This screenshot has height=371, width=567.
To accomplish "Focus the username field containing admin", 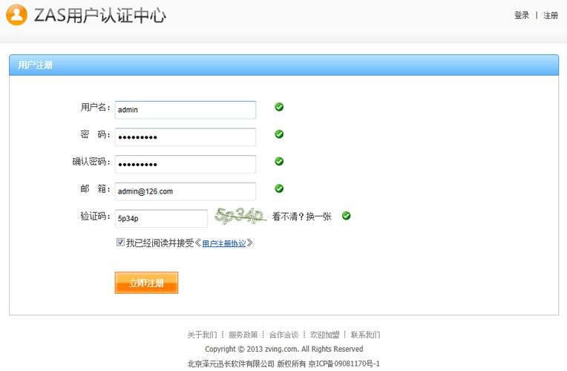I will tap(185, 110).
